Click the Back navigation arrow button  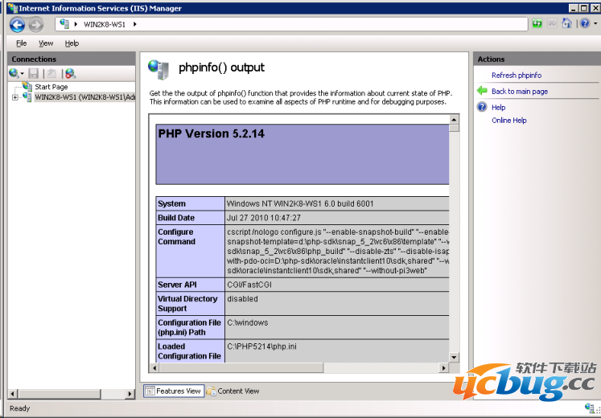coord(17,25)
